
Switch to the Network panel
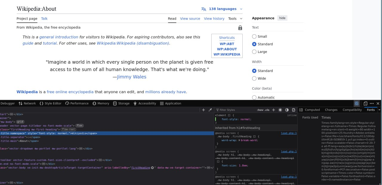[x=27, y=103]
